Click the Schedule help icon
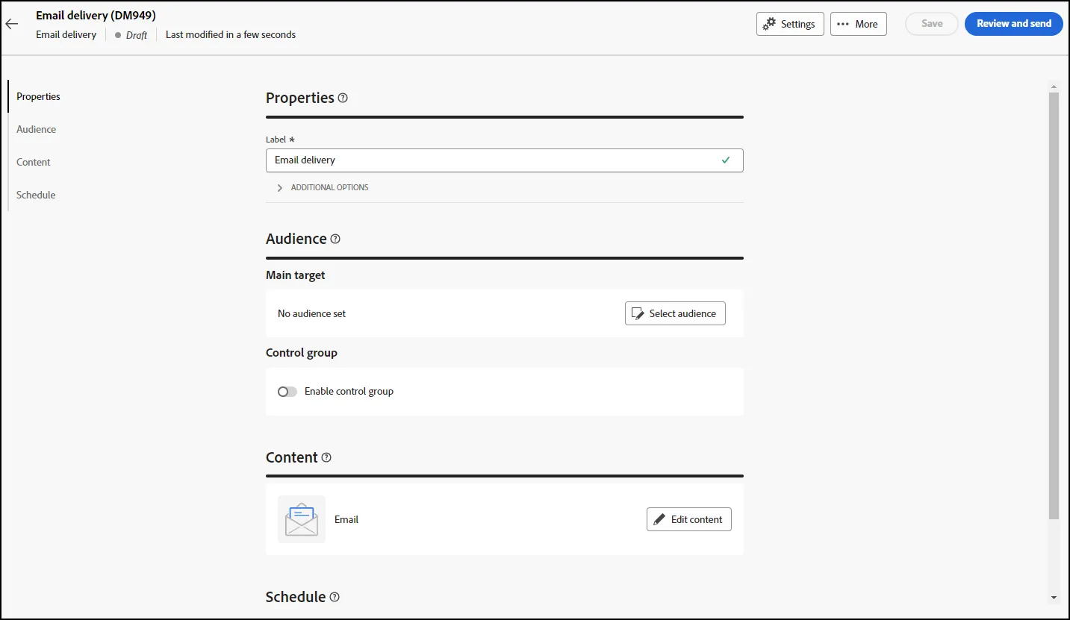This screenshot has width=1070, height=620. [335, 597]
